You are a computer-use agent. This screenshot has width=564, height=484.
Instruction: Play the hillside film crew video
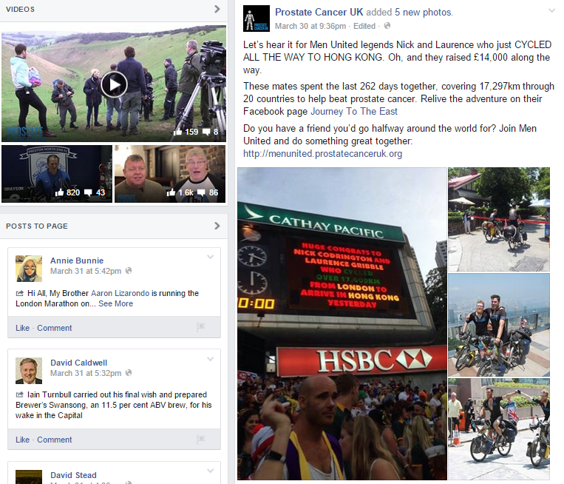point(114,84)
